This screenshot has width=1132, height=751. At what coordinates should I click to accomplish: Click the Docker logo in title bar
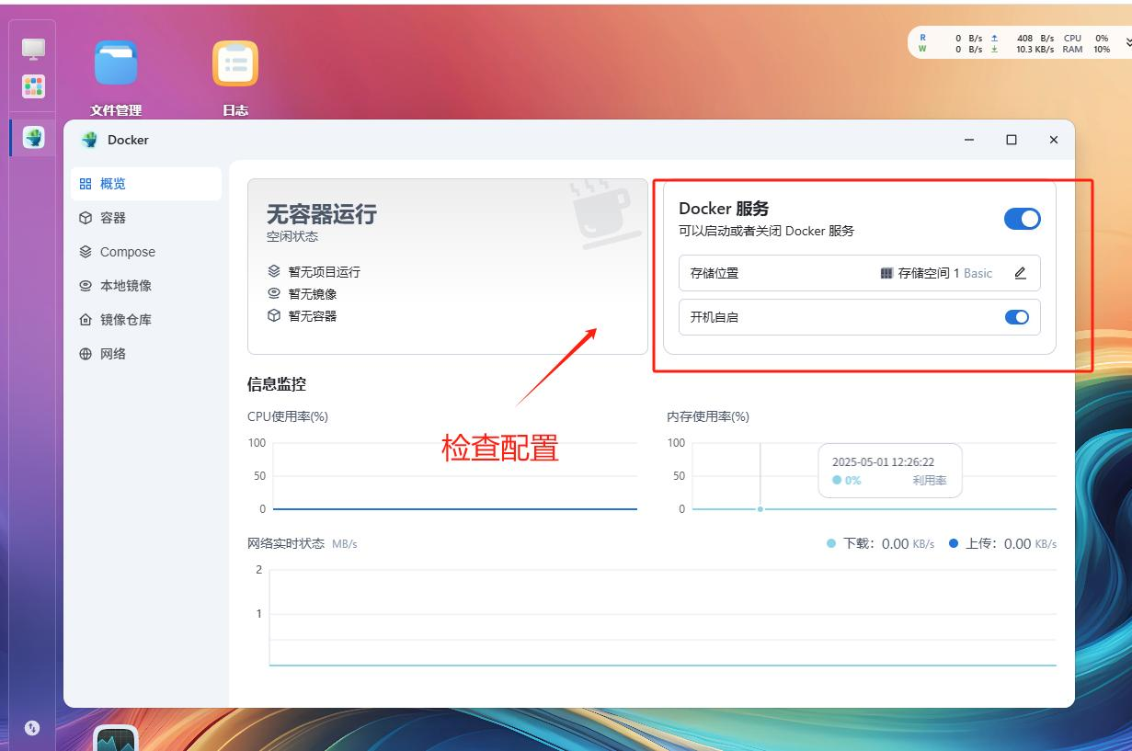(89, 140)
